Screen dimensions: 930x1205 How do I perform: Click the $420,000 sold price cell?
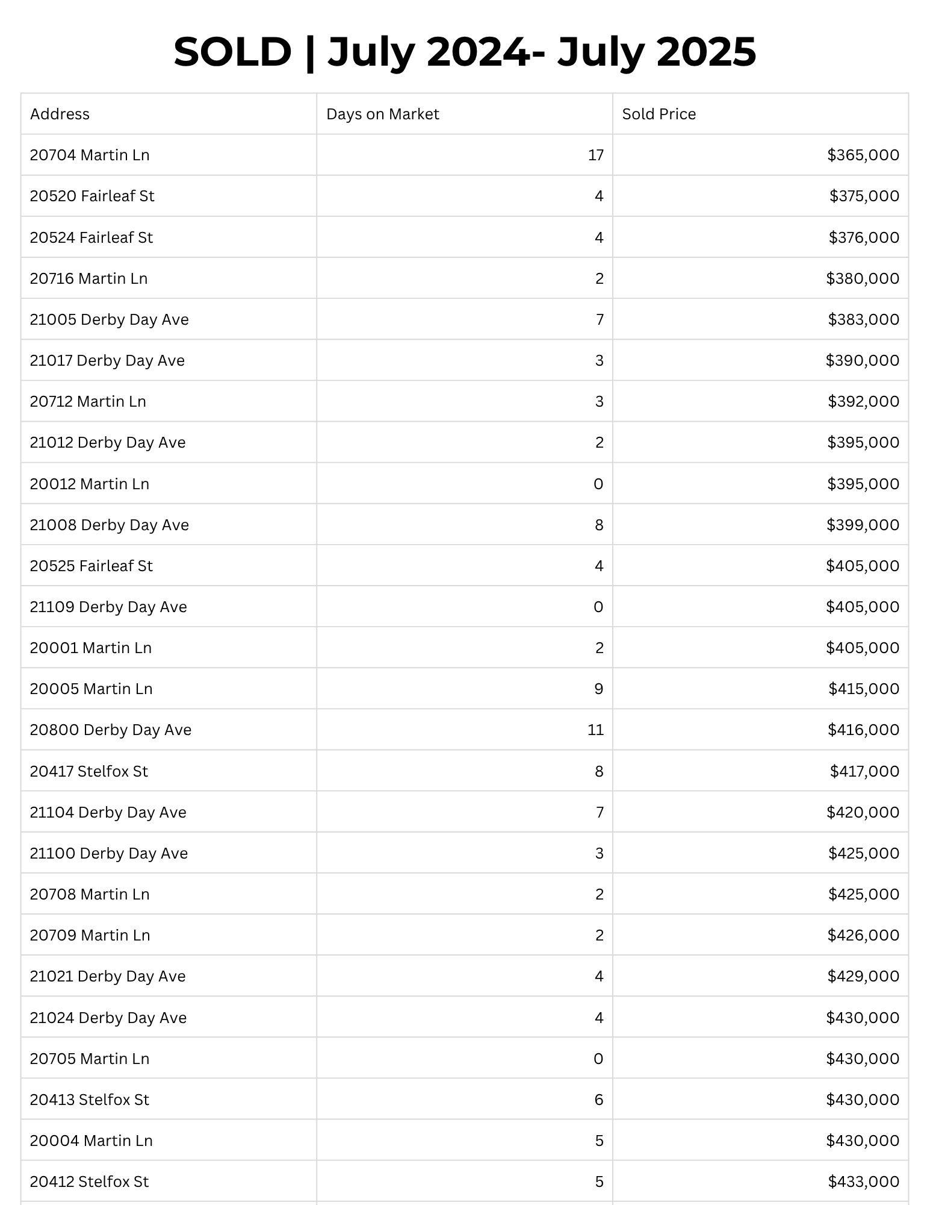point(863,812)
